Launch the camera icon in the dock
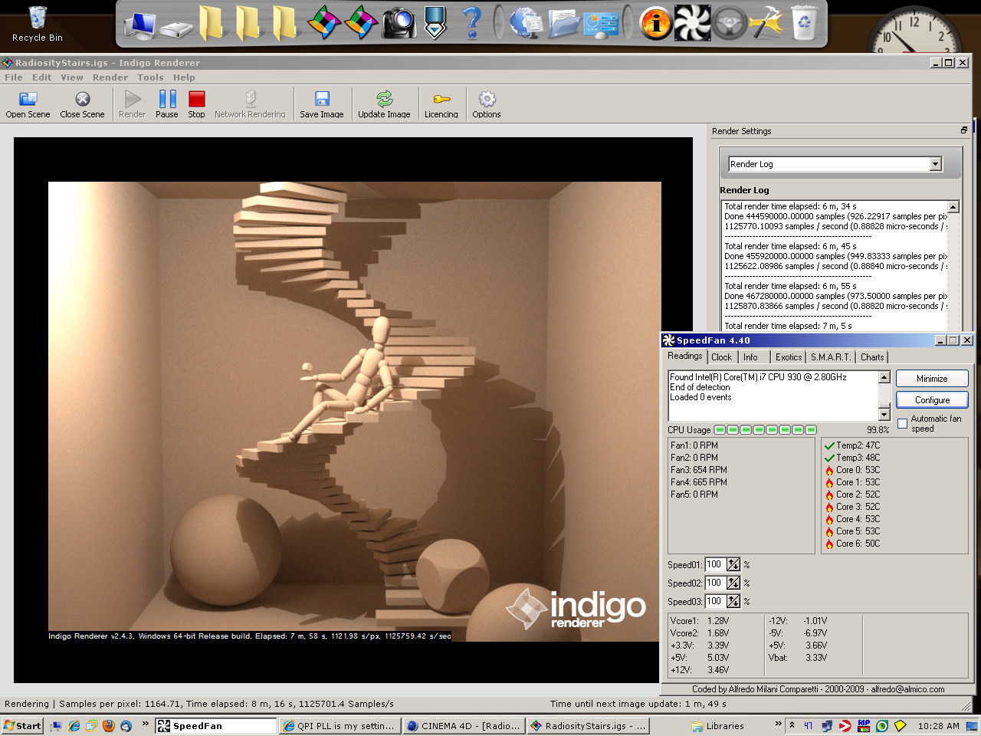The image size is (981, 736). 399,23
